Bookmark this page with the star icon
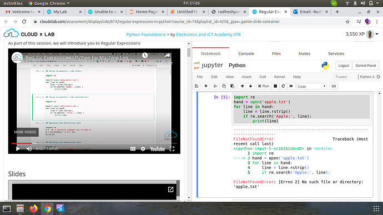This screenshot has height=215, width=383. (x=347, y=22)
